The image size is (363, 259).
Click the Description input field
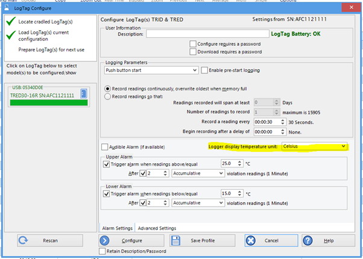(x=207, y=34)
